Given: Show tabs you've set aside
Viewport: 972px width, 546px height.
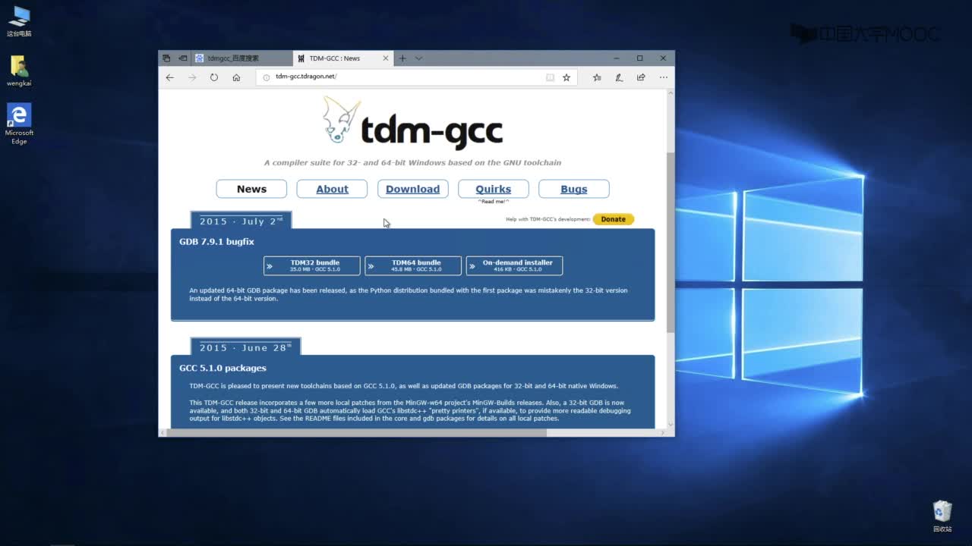Looking at the screenshot, I should coord(166,58).
